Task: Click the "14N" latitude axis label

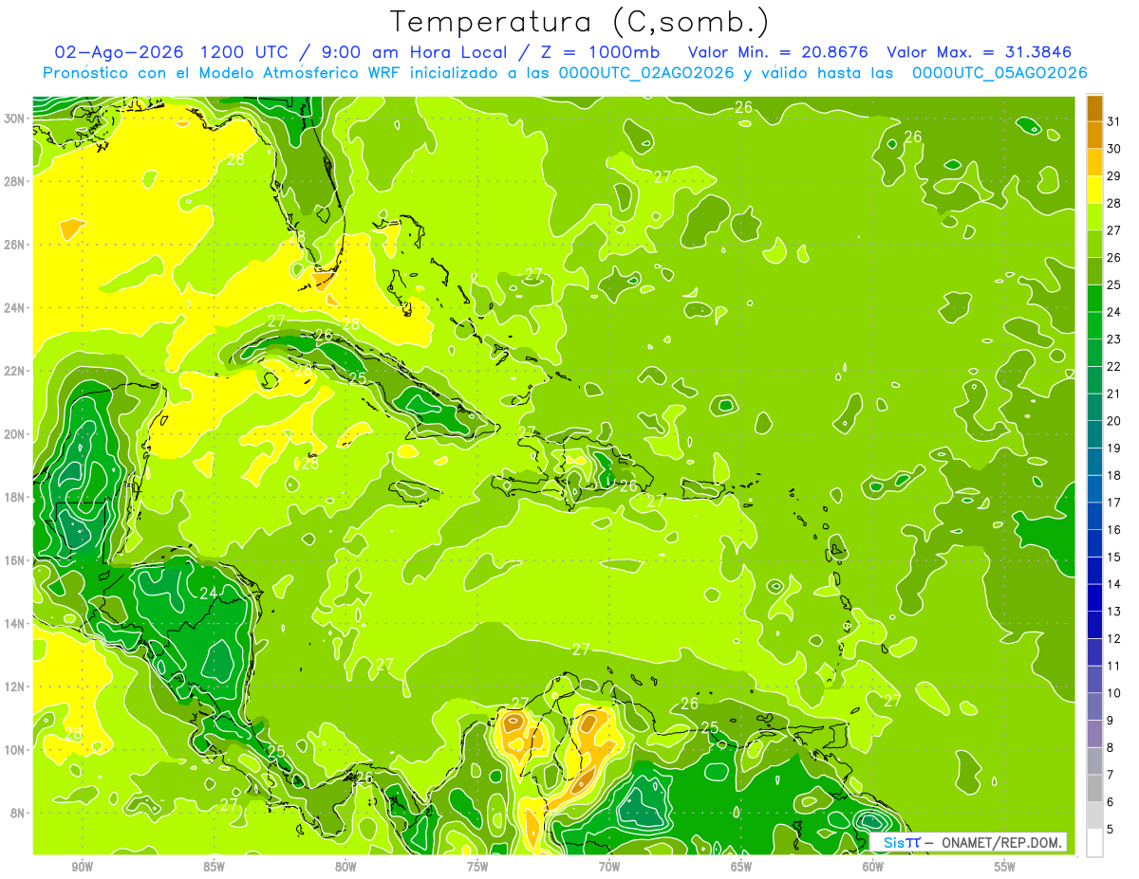Action: point(14,624)
